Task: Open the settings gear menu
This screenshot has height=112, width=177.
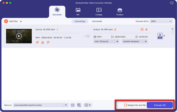Action: [87, 105]
